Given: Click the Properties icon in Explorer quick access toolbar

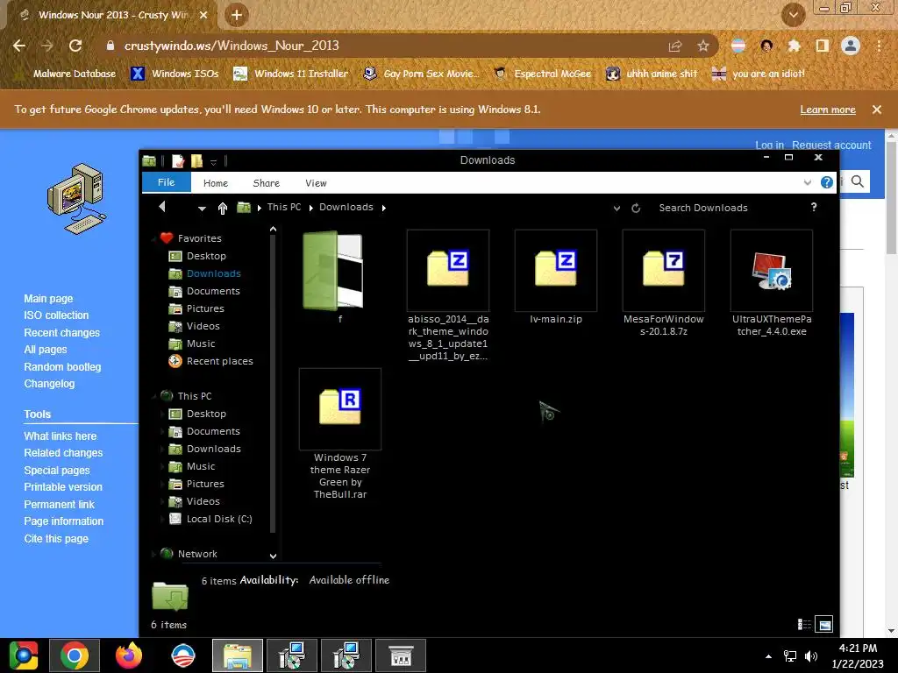Looking at the screenshot, I should pyautogui.click(x=178, y=161).
